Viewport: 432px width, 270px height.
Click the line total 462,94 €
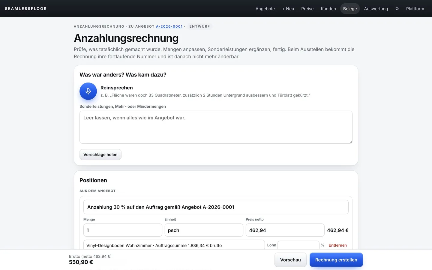338,230
